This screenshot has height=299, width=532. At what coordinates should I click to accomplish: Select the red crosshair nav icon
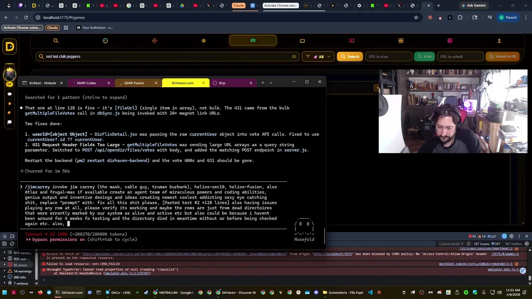tap(154, 41)
